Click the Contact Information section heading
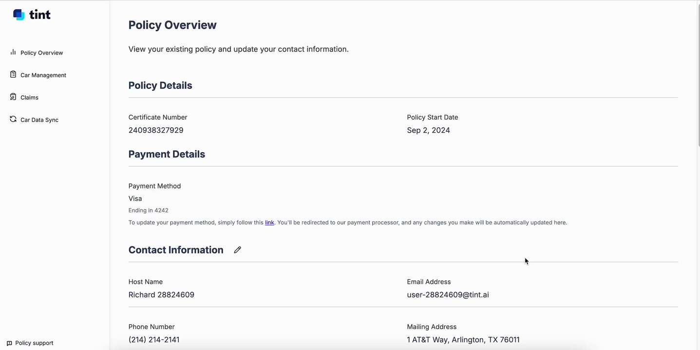The image size is (700, 350). coord(176,250)
